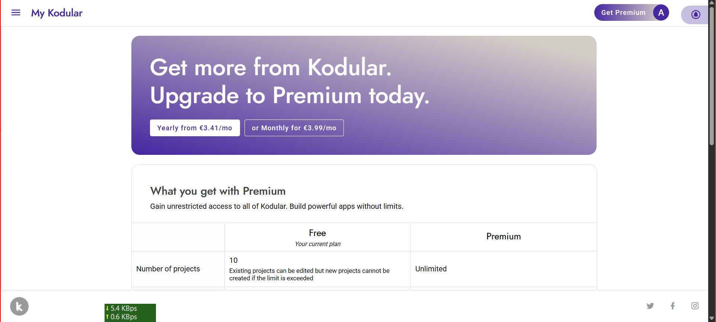Click the What you get with Premium heading
The image size is (716, 322).
(x=218, y=191)
